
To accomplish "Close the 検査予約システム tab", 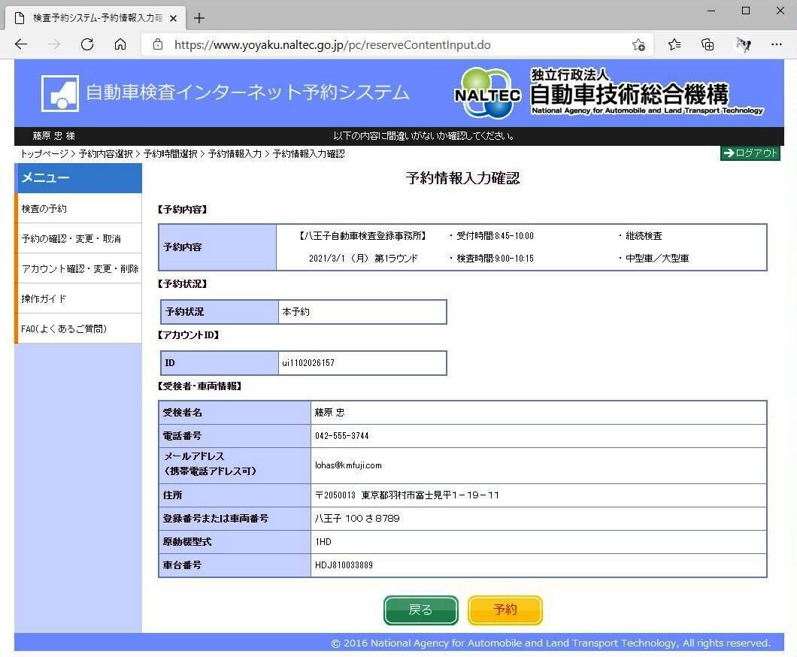I will [x=174, y=18].
